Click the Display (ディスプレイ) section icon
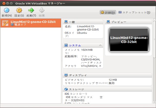The width and height of the screenshot is (156, 108). click(x=66, y=75)
